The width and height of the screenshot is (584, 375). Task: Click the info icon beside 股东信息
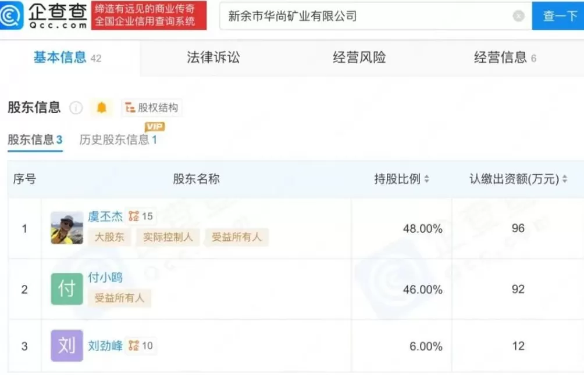pyautogui.click(x=76, y=107)
